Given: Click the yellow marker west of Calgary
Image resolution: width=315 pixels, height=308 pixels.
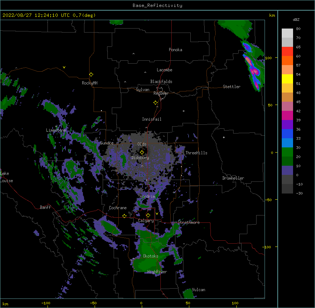Looking at the screenshot, I should click(124, 216).
